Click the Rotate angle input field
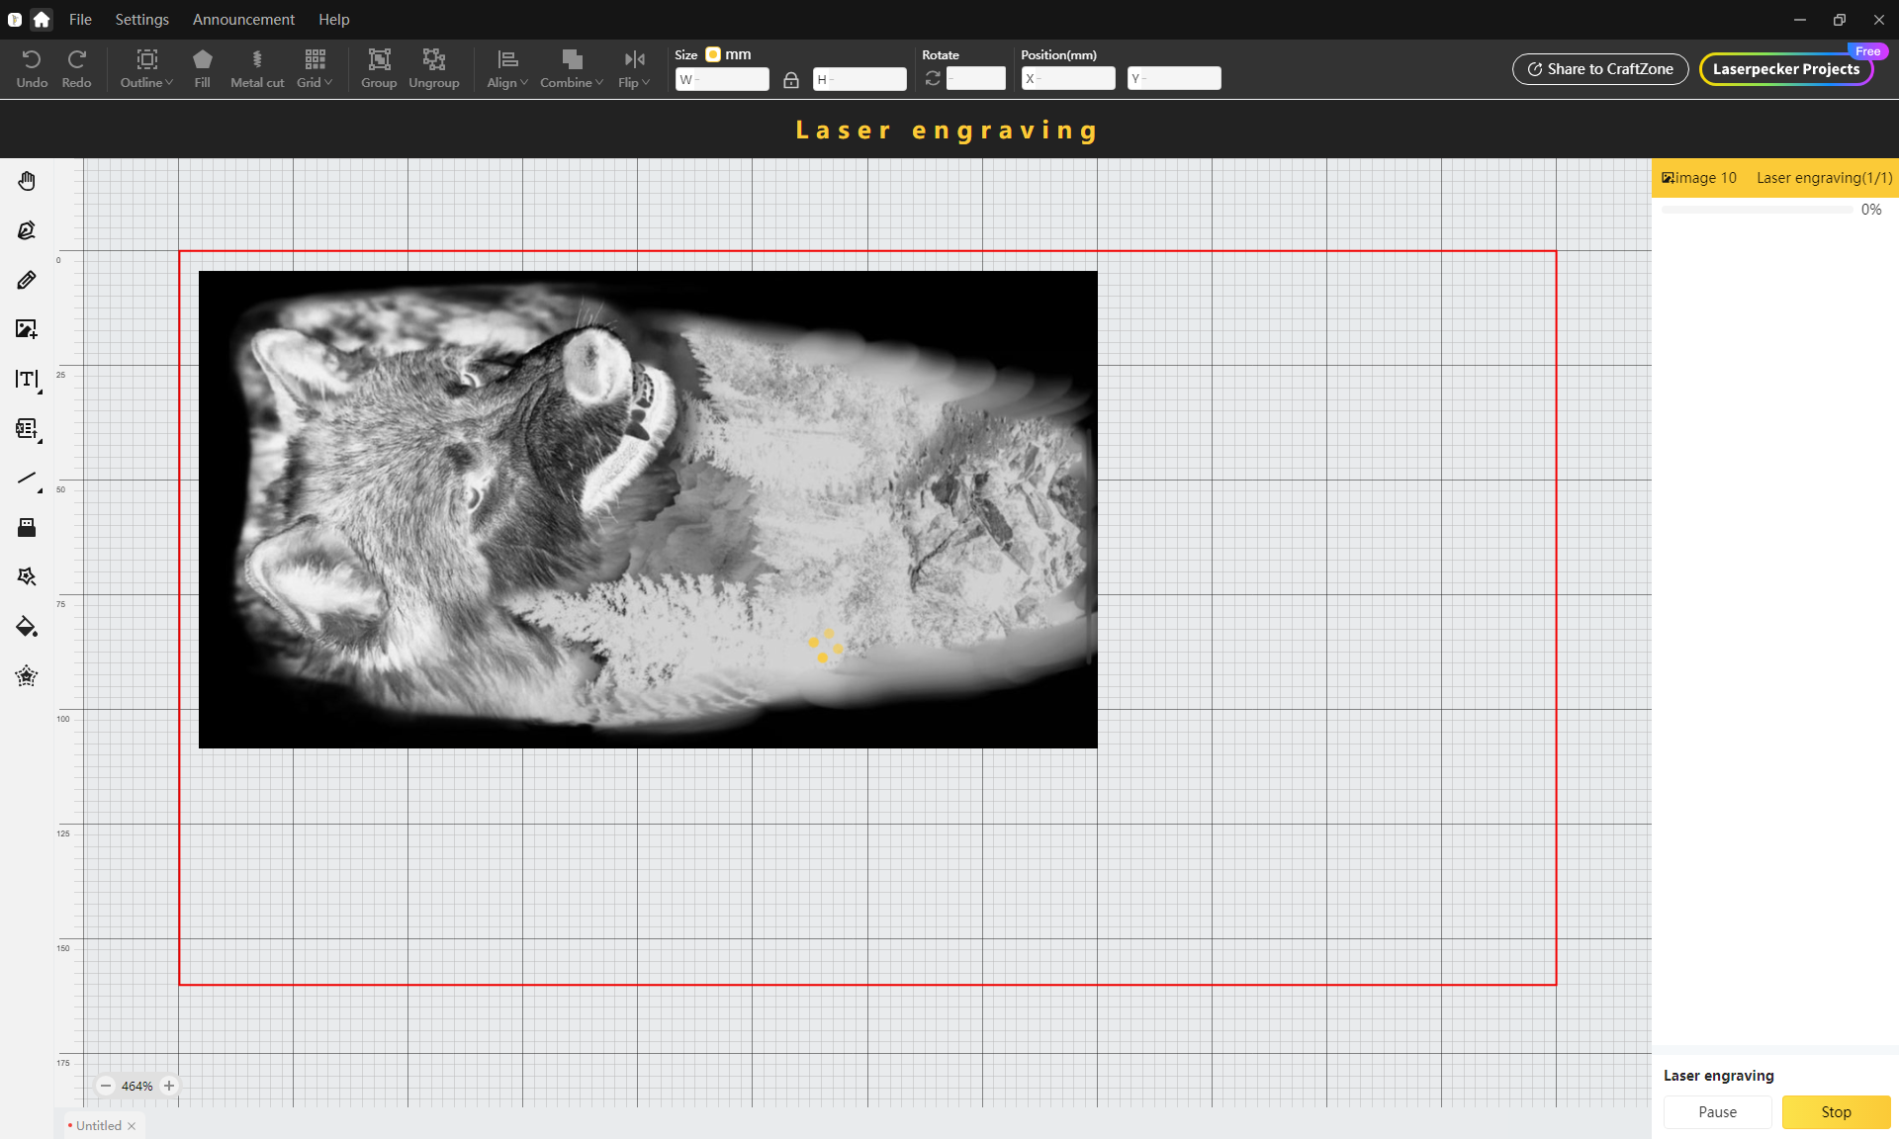1899x1139 pixels. [975, 78]
